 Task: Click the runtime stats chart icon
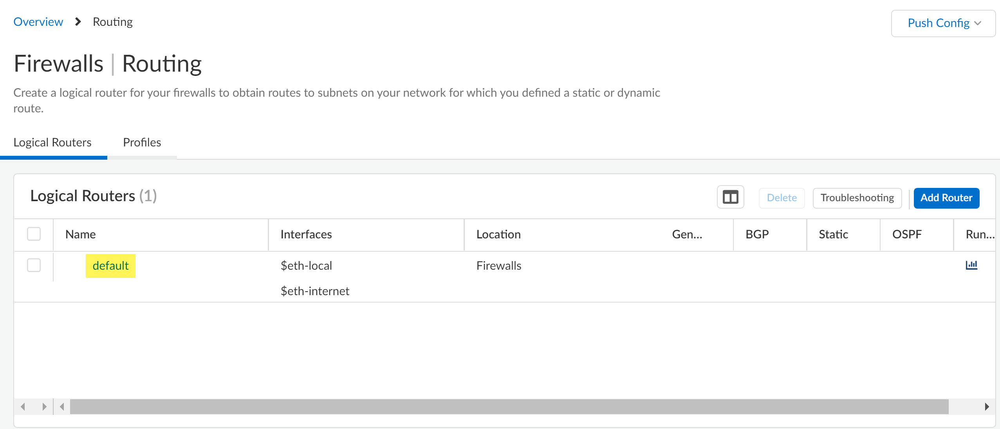pos(971,265)
